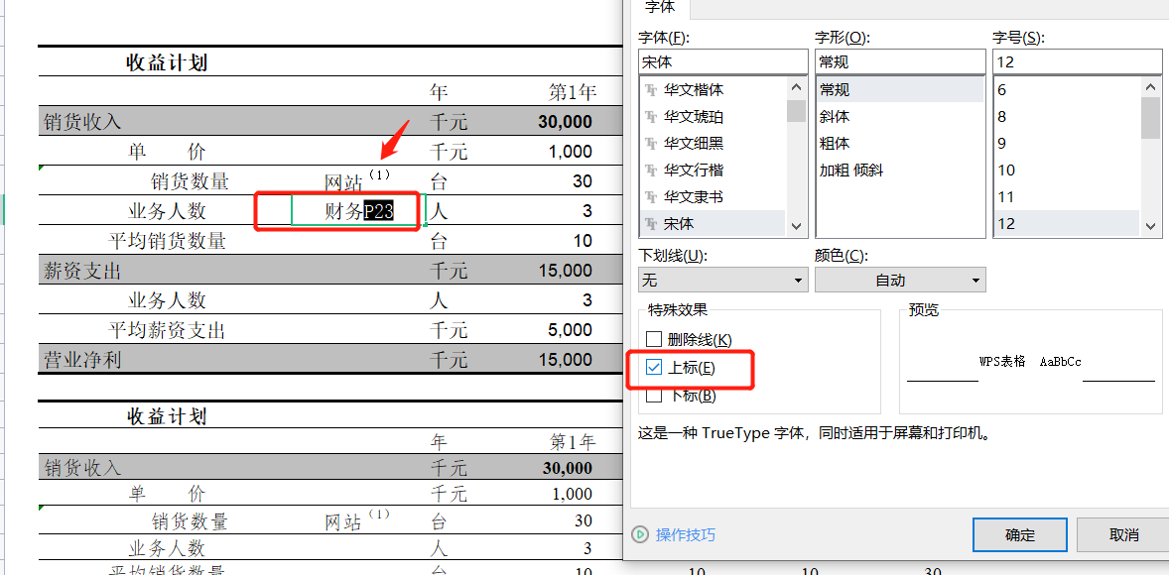Click the upper table 销货收入 row header
This screenshot has height=575, width=1169.
82,121
